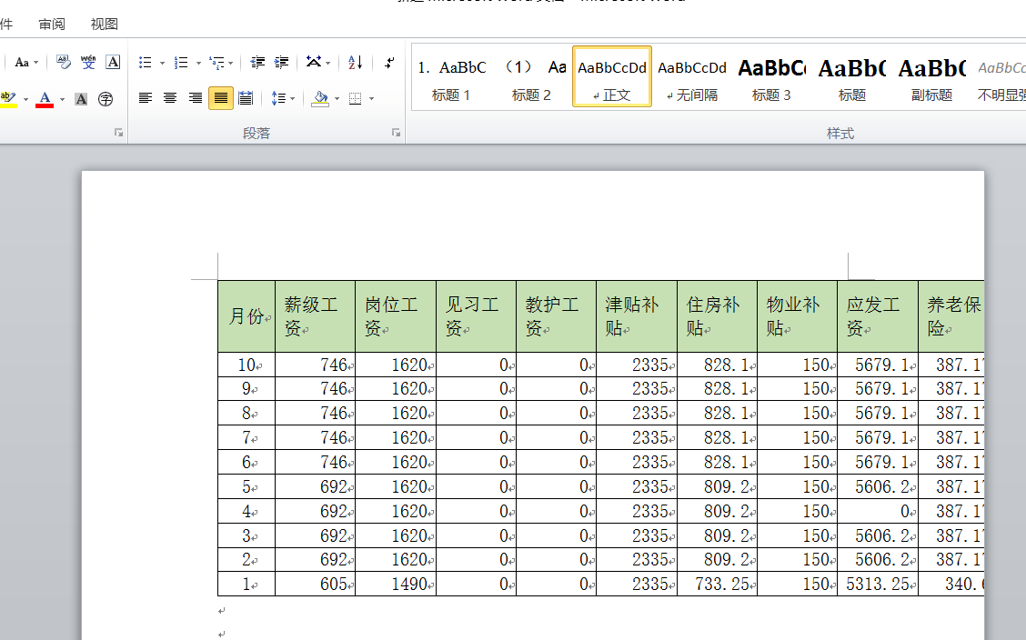The image size is (1026, 640).
Task: Click the distributed alignment icon
Action: [246, 99]
